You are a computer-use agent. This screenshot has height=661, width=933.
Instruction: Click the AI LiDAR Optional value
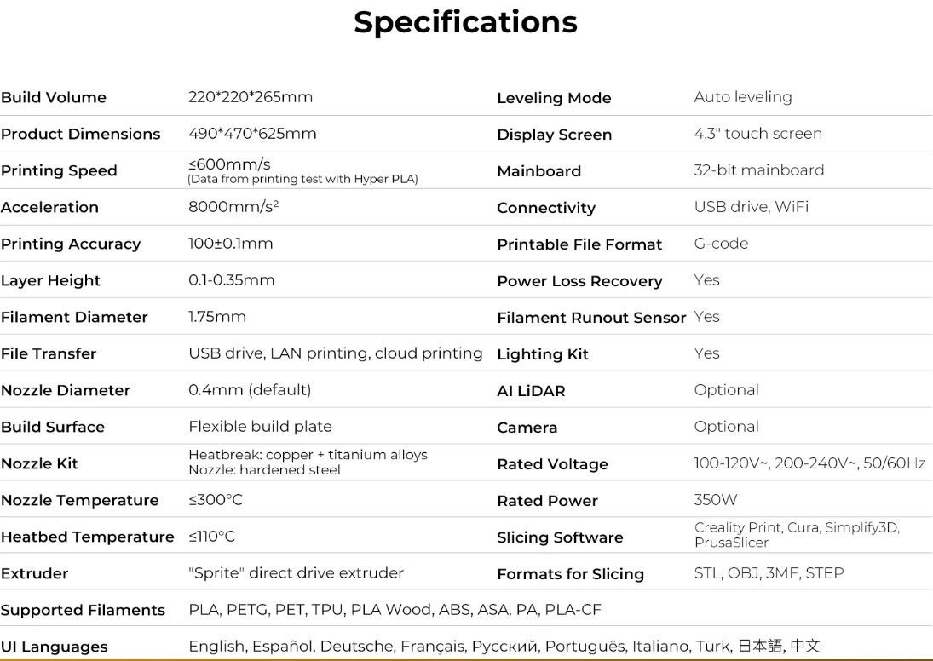(x=726, y=390)
